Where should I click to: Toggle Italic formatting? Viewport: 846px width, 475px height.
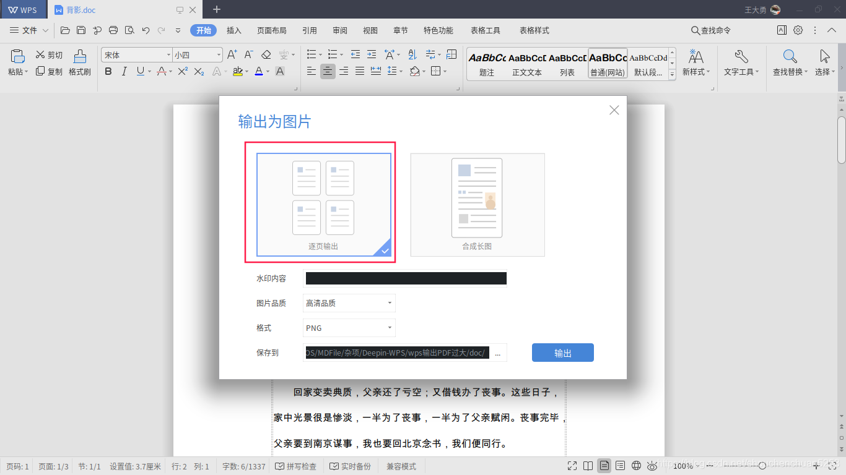[x=124, y=72]
